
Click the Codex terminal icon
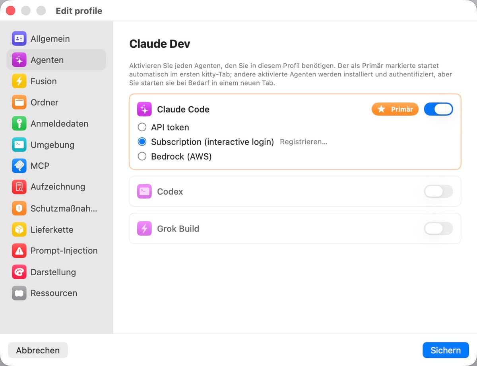pyautogui.click(x=144, y=191)
